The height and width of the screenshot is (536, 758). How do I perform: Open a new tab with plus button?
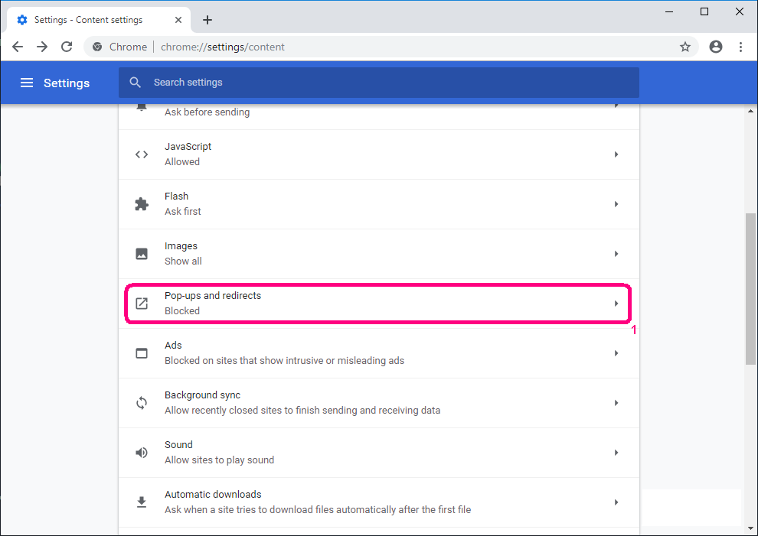click(x=207, y=20)
